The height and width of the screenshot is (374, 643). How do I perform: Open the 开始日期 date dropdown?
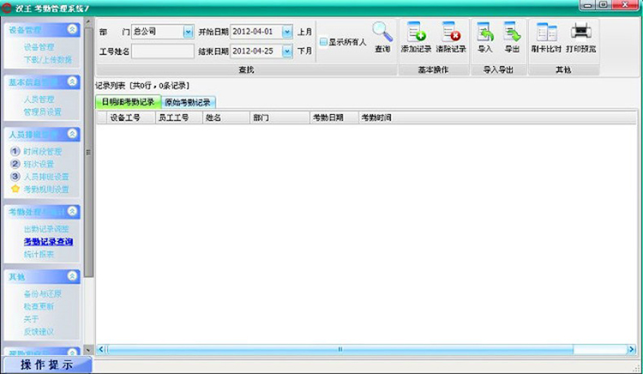pyautogui.click(x=287, y=32)
